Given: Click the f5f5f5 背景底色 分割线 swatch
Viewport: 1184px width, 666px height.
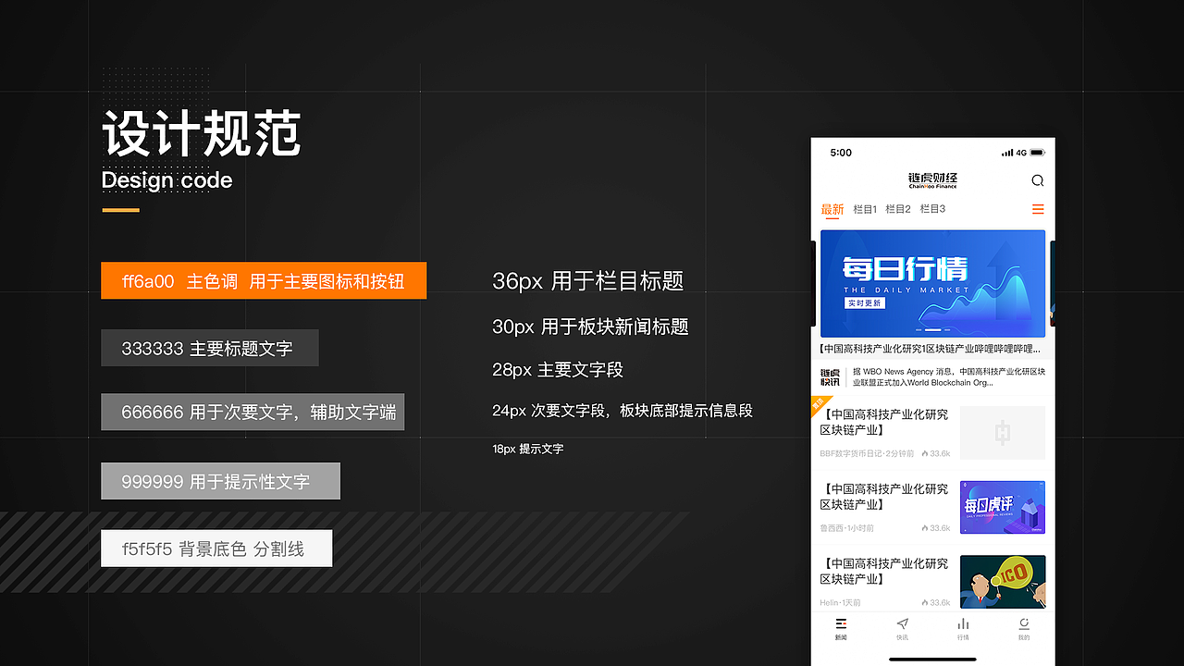Looking at the screenshot, I should (216, 549).
